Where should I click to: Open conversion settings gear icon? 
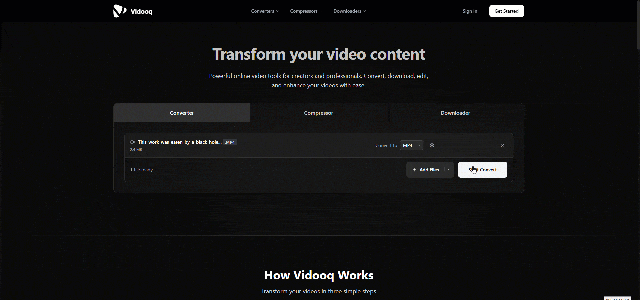point(432,145)
